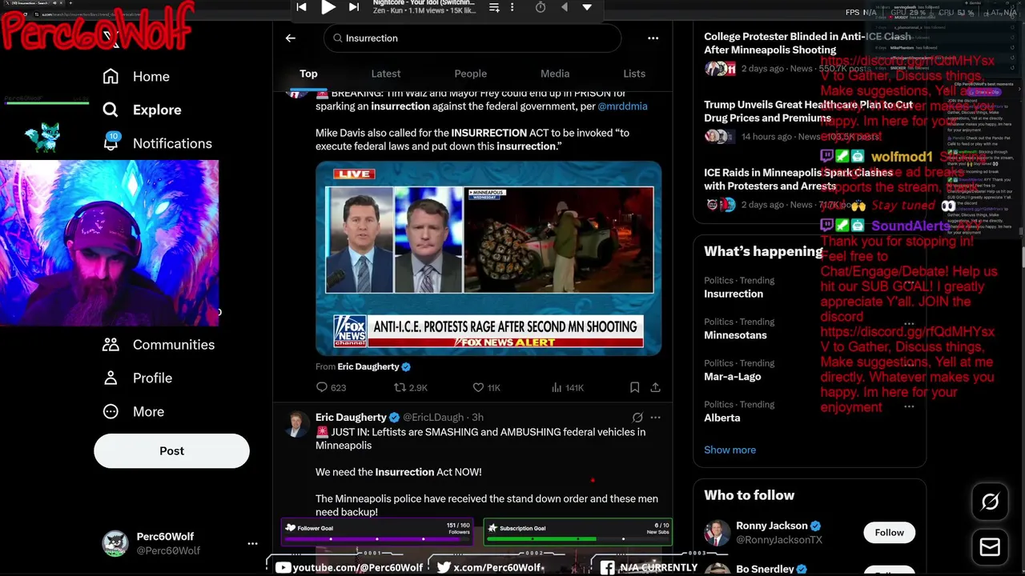This screenshot has height=576, width=1025.
Task: Go back with the left arrow
Action: tap(291, 38)
